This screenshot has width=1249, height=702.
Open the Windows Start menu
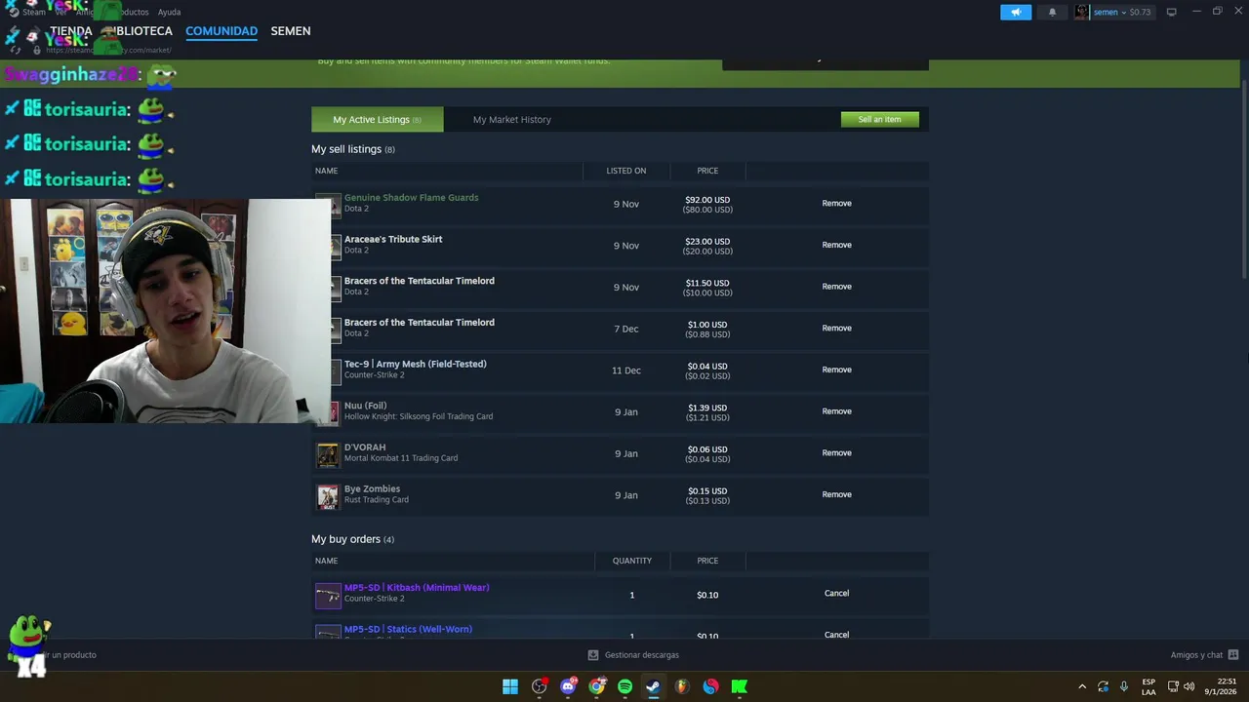(x=510, y=686)
